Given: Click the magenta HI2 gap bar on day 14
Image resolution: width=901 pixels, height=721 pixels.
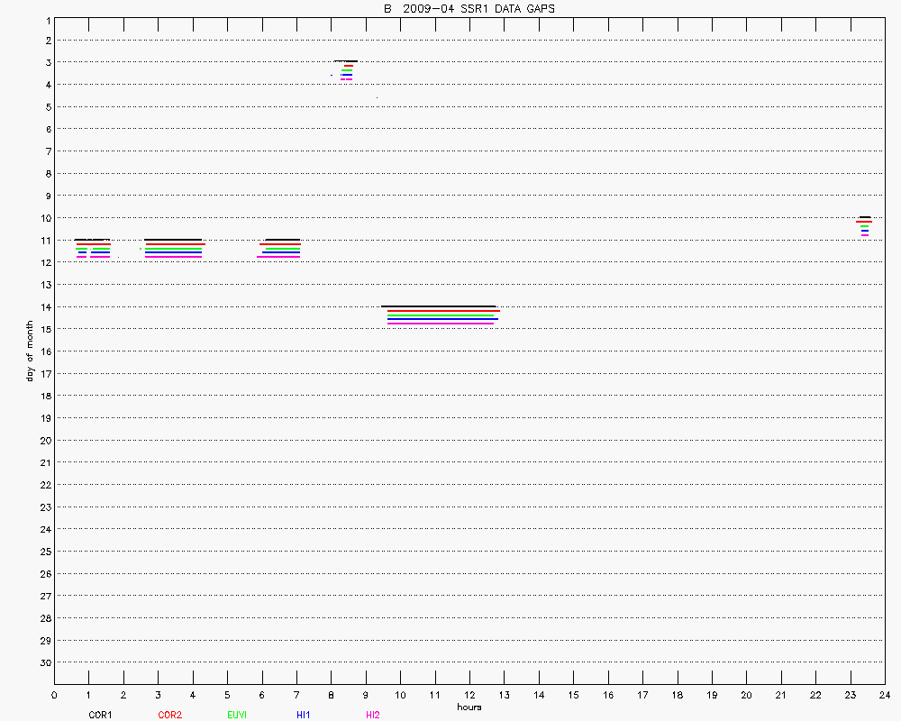Looking at the screenshot, I should [441, 324].
